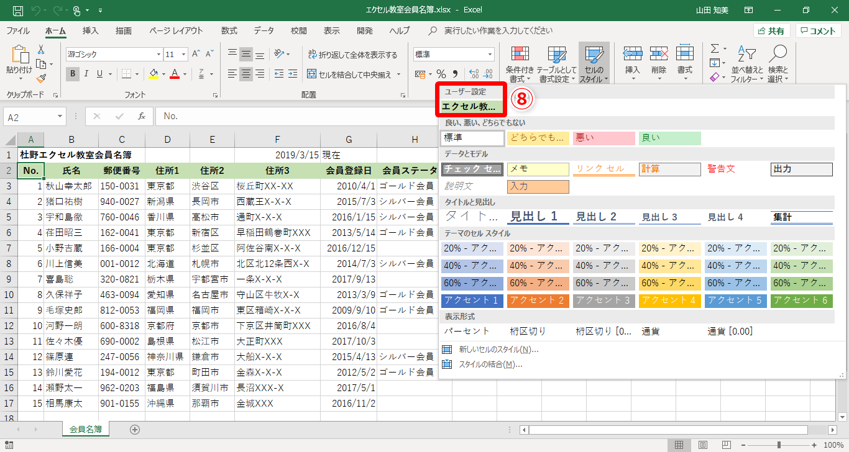
Task: Click the コメント button
Action: tap(819, 30)
